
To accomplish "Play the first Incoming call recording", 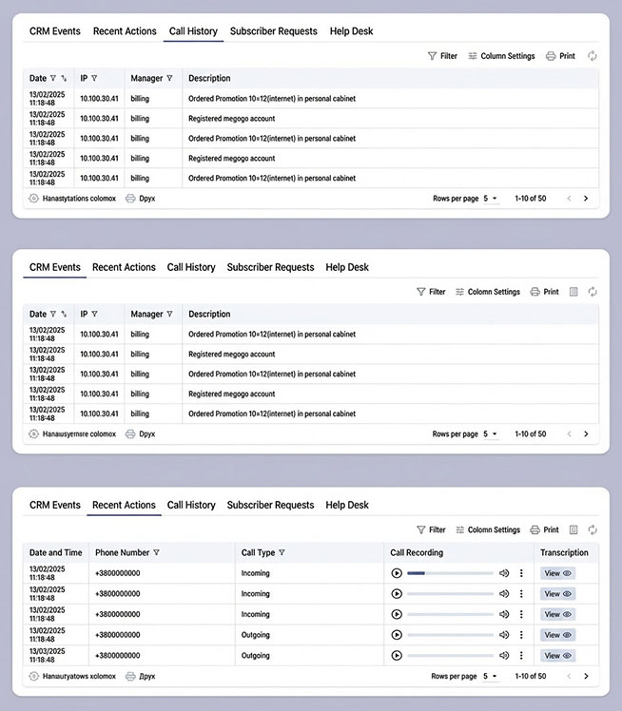I will pos(397,573).
